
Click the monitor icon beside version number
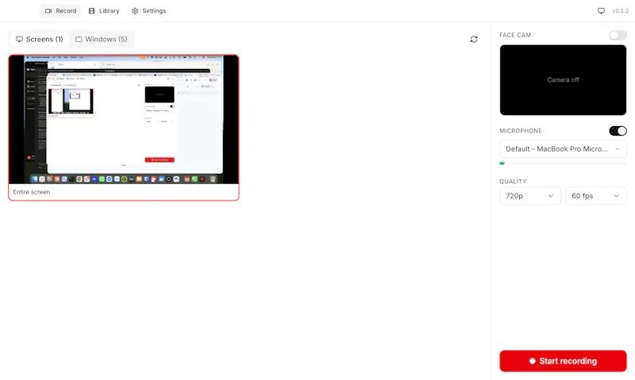pyautogui.click(x=601, y=11)
